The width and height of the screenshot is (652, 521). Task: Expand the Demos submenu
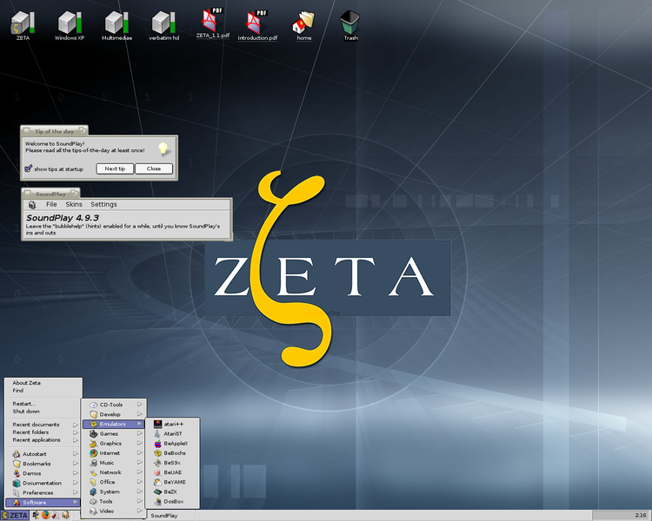pos(43,473)
